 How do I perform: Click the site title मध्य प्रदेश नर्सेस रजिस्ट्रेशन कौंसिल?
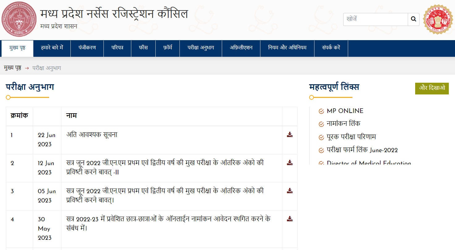pos(114,14)
